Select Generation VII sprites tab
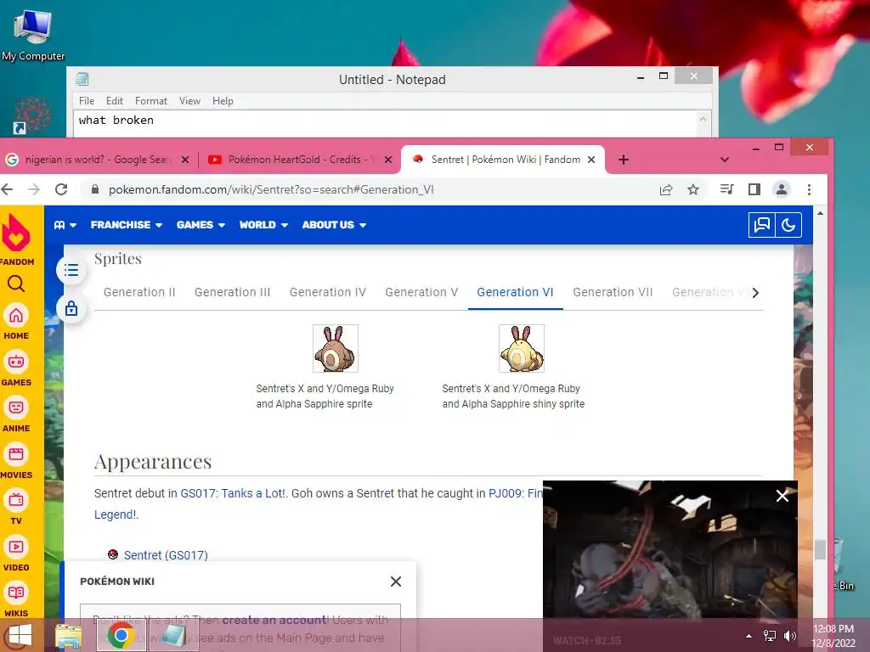This screenshot has width=870, height=652. coord(613,292)
